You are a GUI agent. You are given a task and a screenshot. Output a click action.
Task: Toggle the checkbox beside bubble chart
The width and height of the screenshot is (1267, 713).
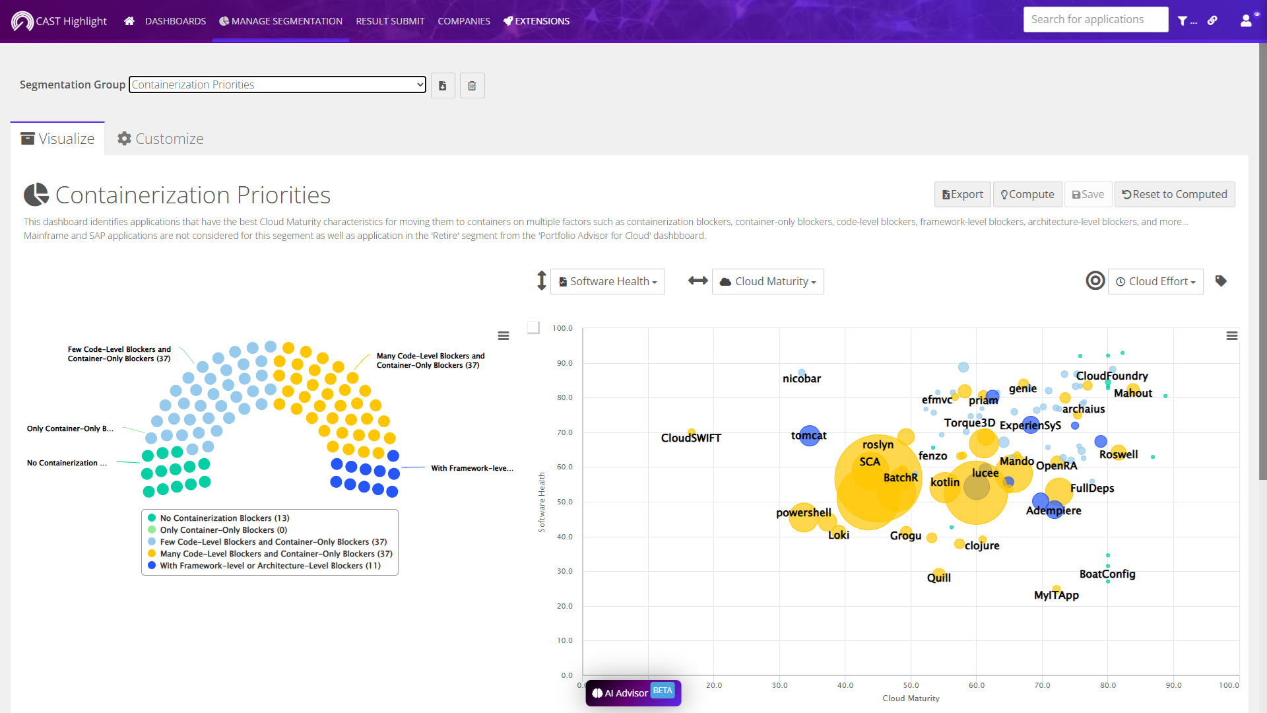(x=534, y=327)
